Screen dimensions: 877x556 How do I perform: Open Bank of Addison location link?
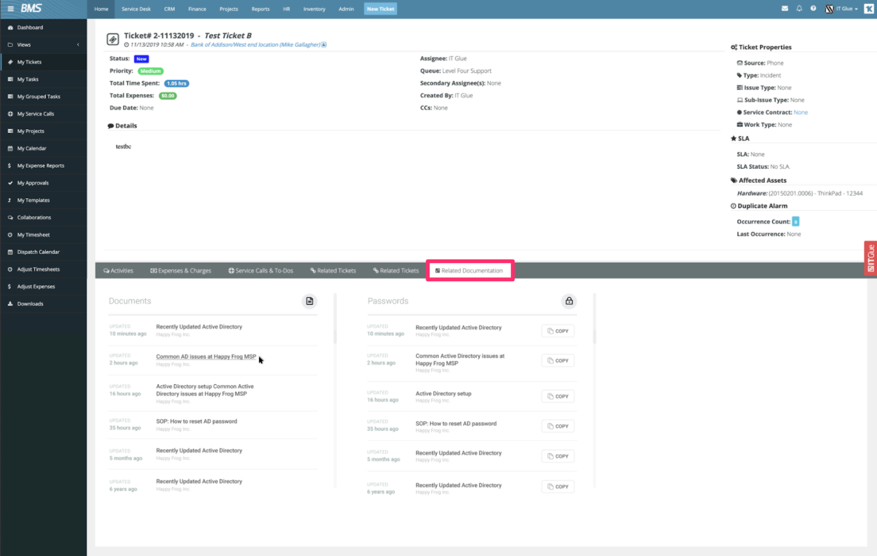256,45
